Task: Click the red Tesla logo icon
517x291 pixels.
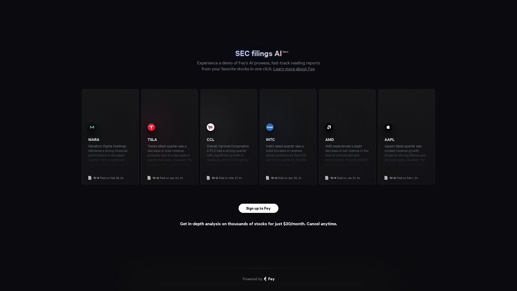Action: [x=151, y=127]
